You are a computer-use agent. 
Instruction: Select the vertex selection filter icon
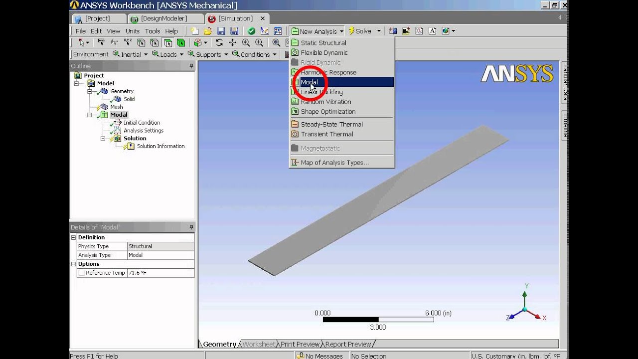tap(141, 43)
